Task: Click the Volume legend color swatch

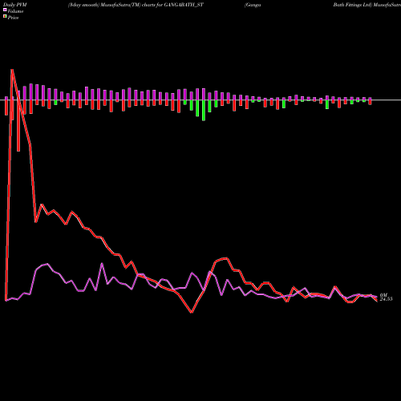Action: click(x=5, y=10)
